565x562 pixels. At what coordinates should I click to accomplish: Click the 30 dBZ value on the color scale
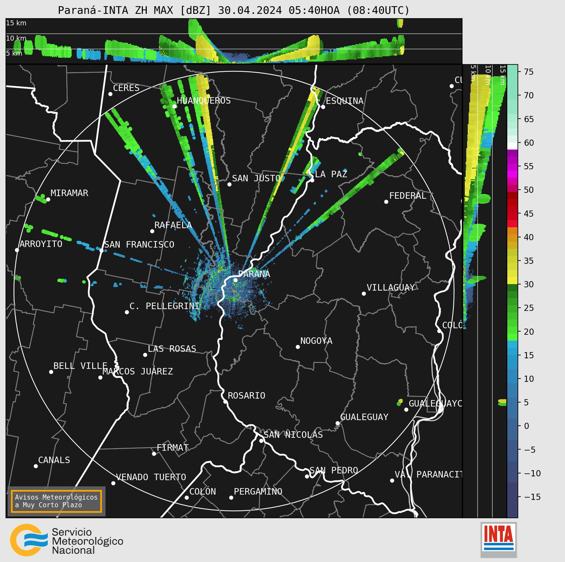[x=529, y=284]
